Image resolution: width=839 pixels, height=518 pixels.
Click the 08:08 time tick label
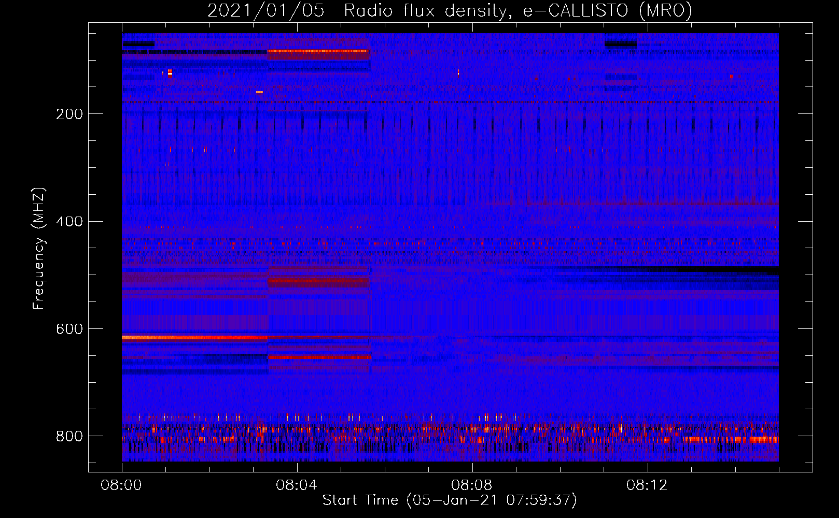472,485
